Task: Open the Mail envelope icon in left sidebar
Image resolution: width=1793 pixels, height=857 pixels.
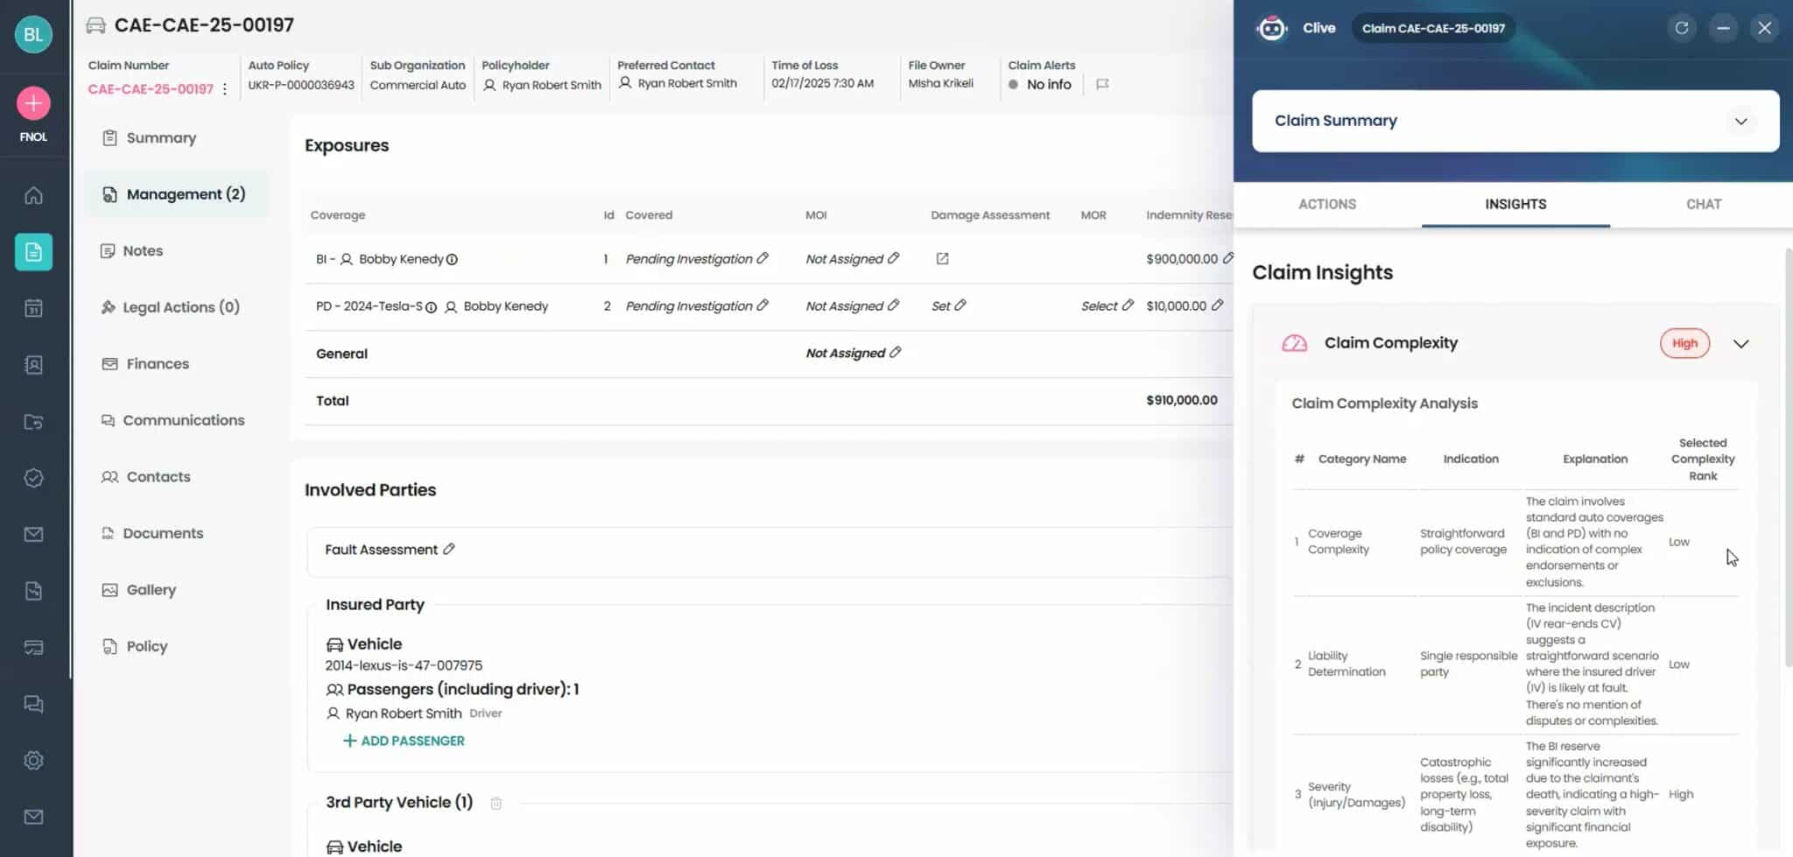Action: click(x=33, y=534)
